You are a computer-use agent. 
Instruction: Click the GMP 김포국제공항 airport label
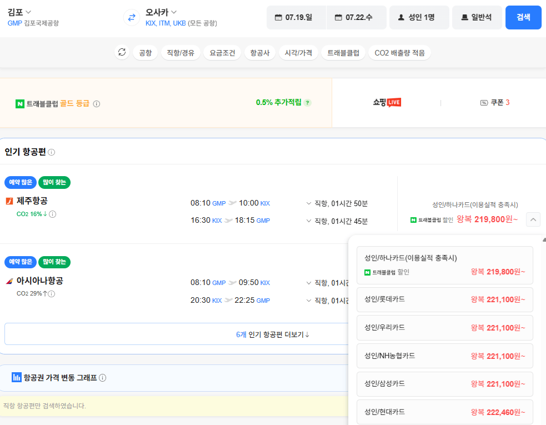[33, 23]
